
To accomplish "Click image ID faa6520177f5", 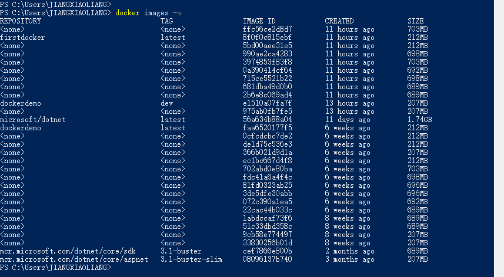I will point(267,127).
